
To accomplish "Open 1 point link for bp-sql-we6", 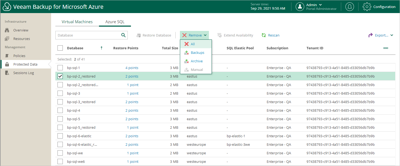I will click(133, 161).
